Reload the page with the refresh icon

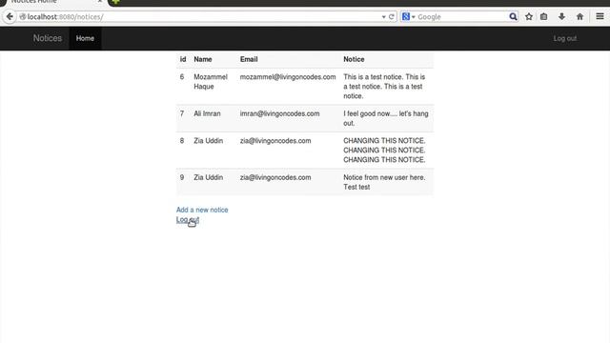coord(392,17)
